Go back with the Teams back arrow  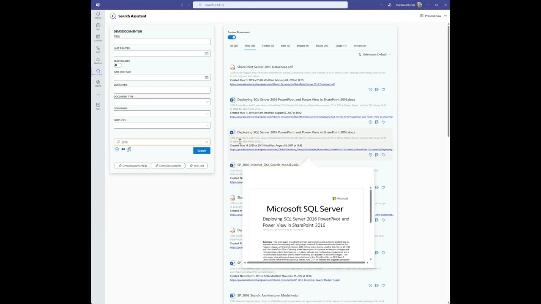pyautogui.click(x=182, y=5)
